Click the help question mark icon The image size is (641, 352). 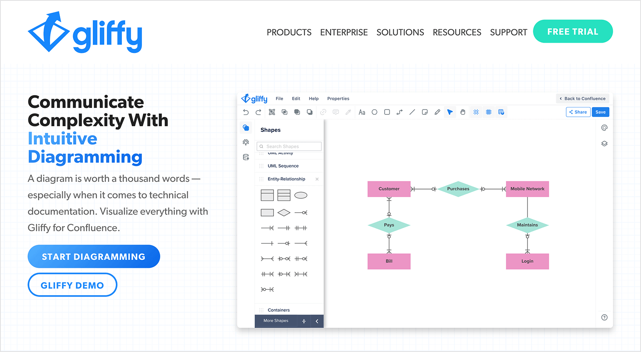click(604, 317)
